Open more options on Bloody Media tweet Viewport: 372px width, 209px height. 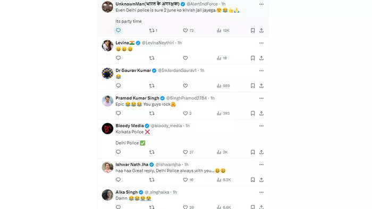[x=261, y=126]
